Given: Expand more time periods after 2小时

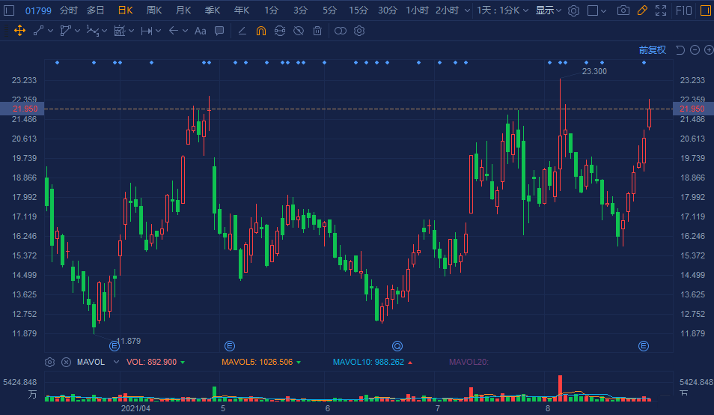Looking at the screenshot, I should (x=467, y=10).
